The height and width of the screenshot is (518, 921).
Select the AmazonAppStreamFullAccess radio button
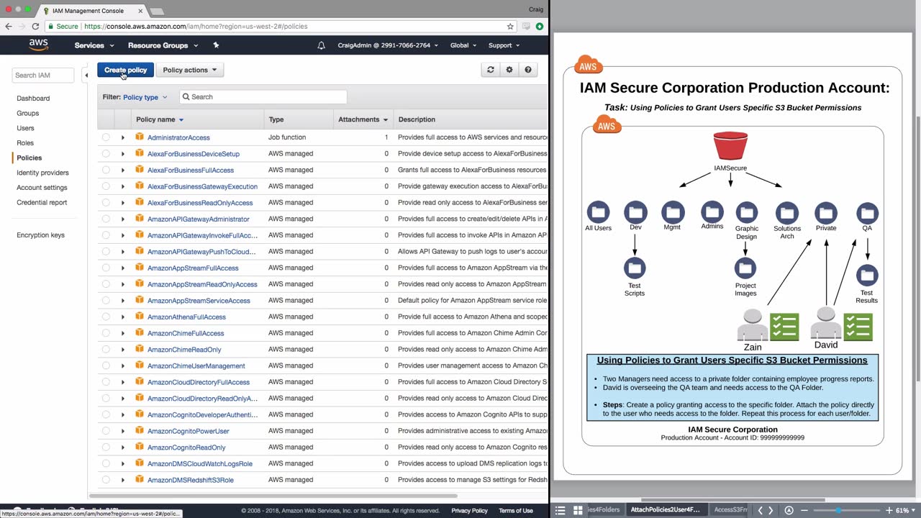[x=106, y=268]
